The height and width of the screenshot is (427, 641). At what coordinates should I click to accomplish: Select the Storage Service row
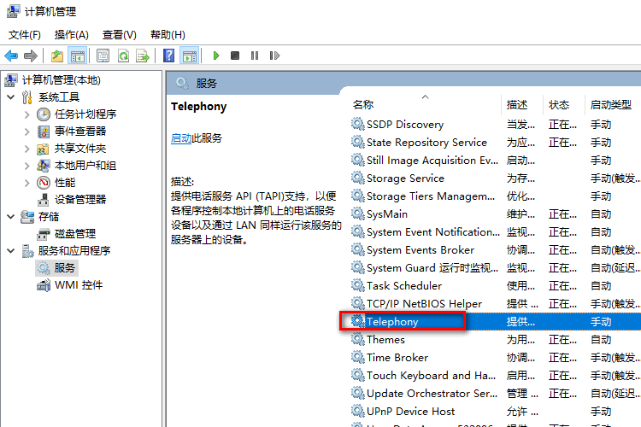496,178
